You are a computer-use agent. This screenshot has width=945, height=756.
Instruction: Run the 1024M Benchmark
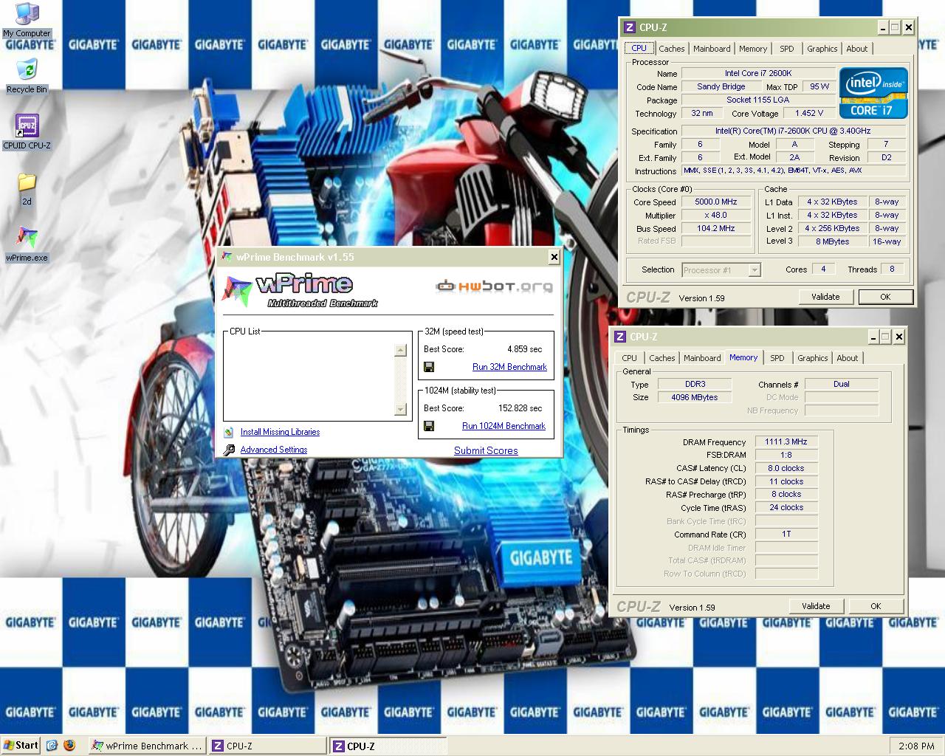point(504,426)
